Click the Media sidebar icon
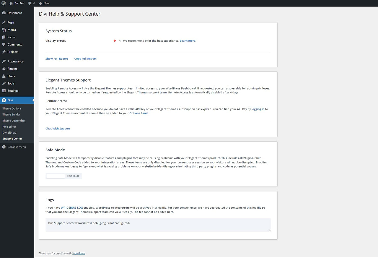The height and width of the screenshot is (258, 378). [x=4, y=30]
